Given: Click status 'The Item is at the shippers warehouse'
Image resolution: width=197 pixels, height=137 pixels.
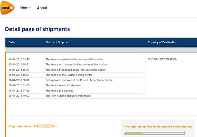Looking at the screenshot, I should (x=68, y=96).
